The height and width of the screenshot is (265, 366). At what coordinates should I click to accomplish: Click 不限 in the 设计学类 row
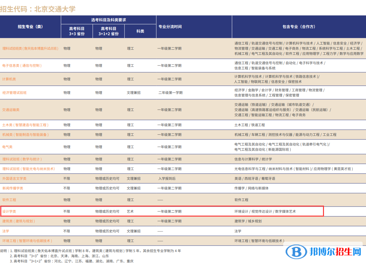click(67, 212)
